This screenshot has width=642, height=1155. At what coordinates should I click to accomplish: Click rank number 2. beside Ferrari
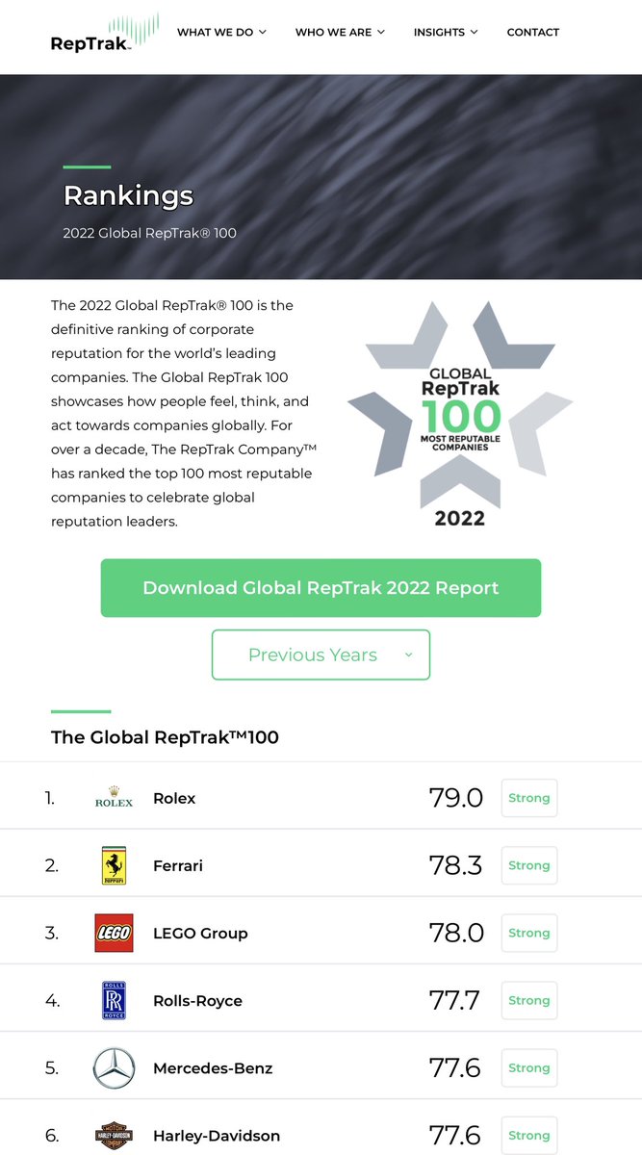[52, 865]
